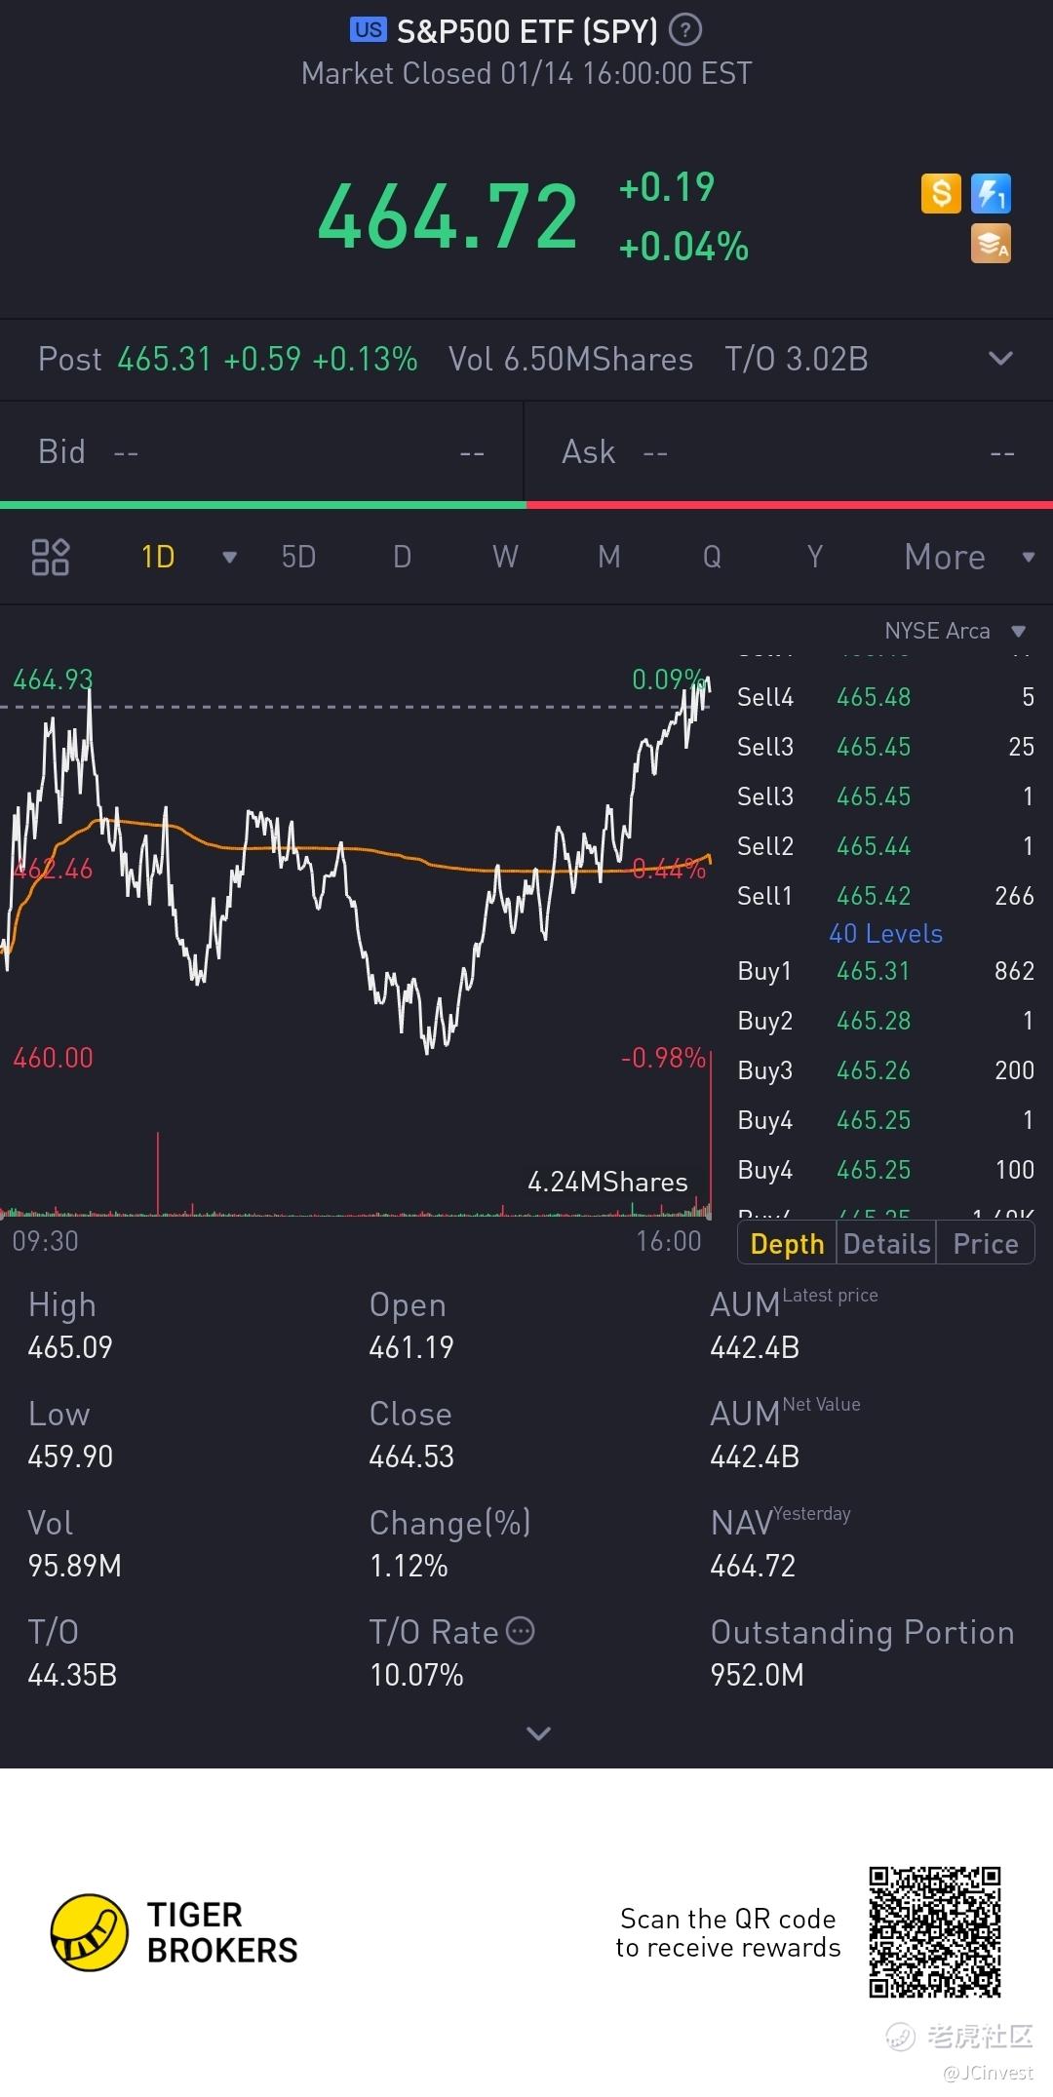Tap the Bid quote row

261,451
